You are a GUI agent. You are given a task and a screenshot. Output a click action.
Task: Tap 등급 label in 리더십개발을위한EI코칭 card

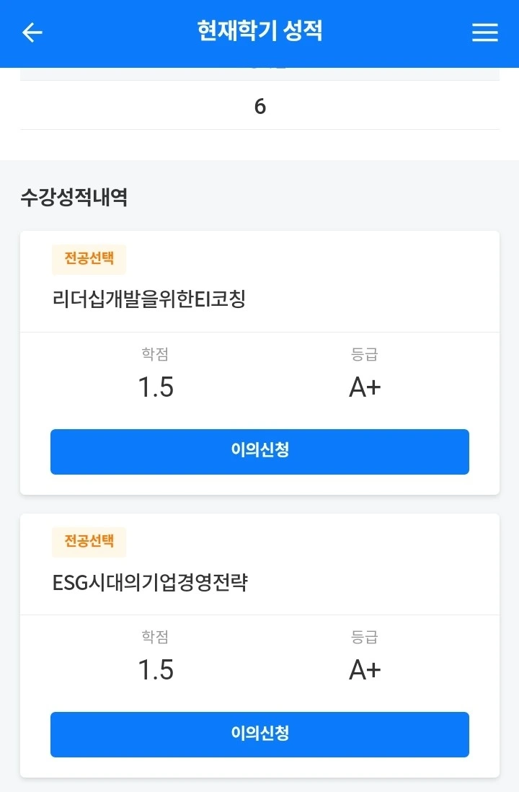coord(365,354)
